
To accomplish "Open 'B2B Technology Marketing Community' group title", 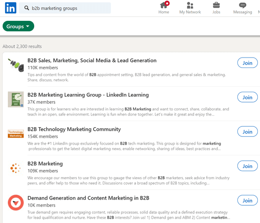I will point(74,129).
